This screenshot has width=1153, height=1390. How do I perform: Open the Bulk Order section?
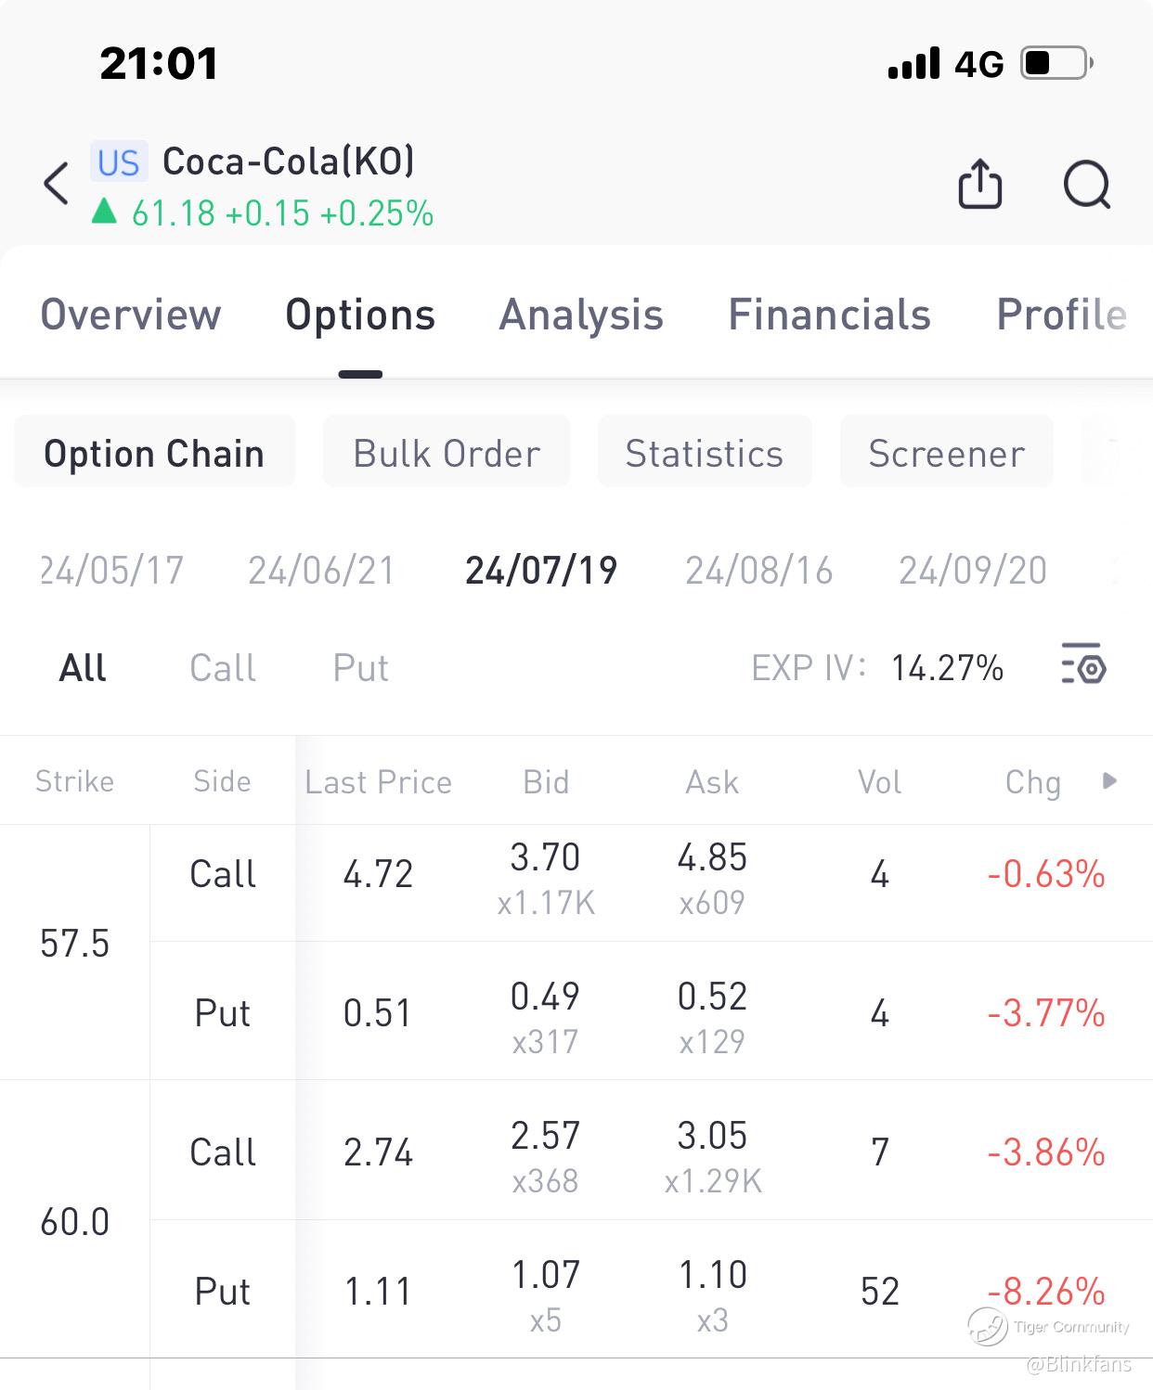pyautogui.click(x=447, y=453)
